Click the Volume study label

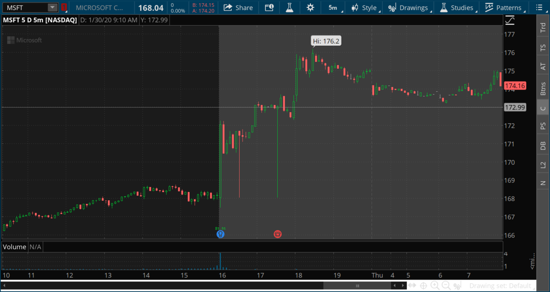[x=15, y=247]
